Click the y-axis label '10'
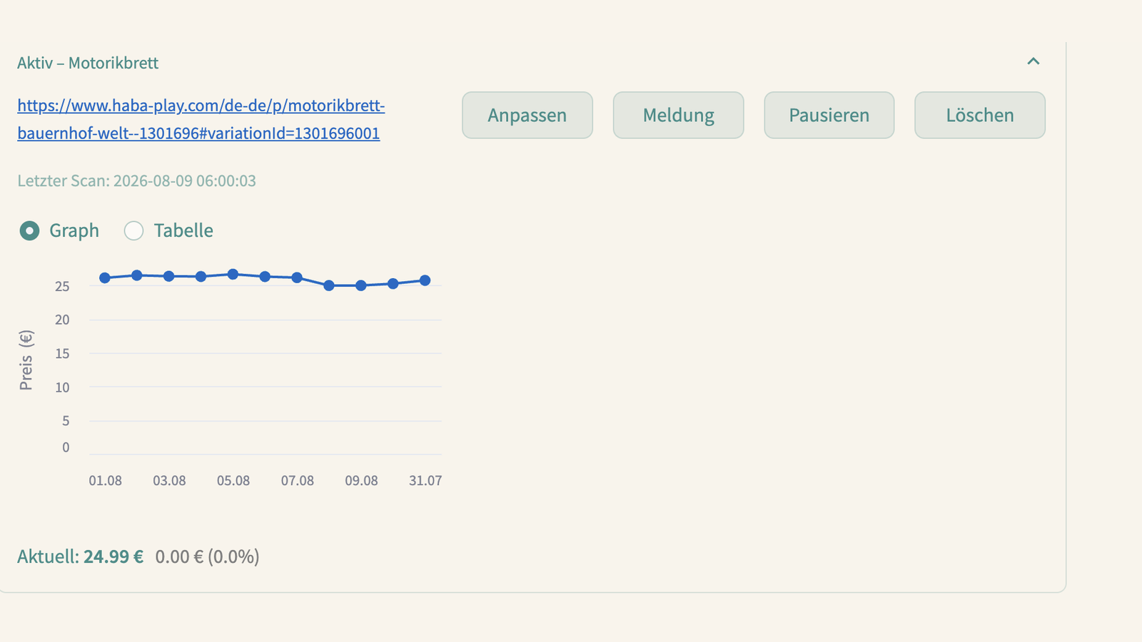 click(62, 387)
